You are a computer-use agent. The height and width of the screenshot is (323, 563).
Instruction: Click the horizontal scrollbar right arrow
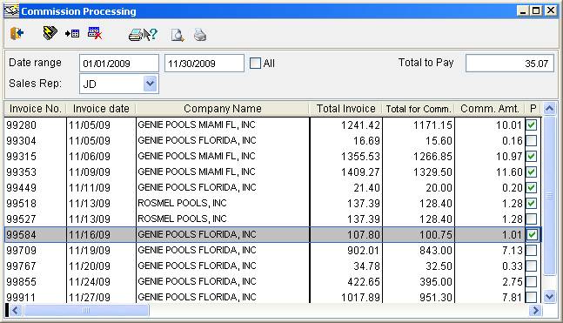tap(535, 311)
